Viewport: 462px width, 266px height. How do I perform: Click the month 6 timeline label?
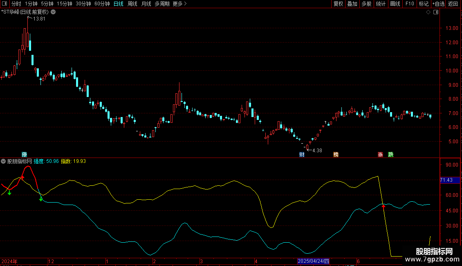click(x=358, y=261)
